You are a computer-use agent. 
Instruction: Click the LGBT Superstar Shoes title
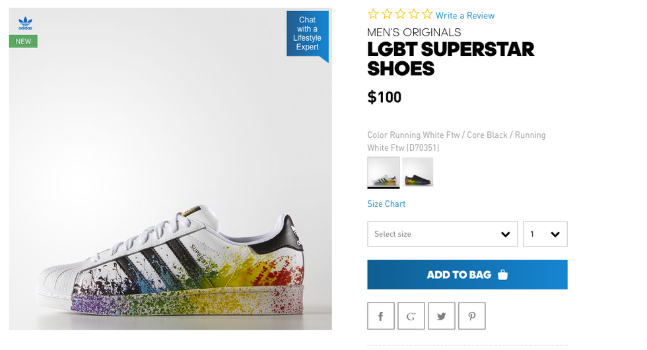tap(450, 59)
